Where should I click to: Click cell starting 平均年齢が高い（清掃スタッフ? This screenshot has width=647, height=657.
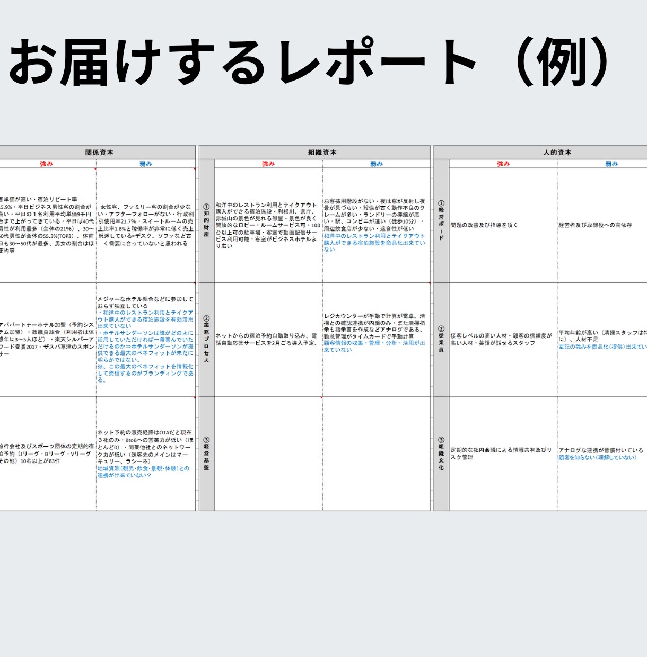(602, 340)
